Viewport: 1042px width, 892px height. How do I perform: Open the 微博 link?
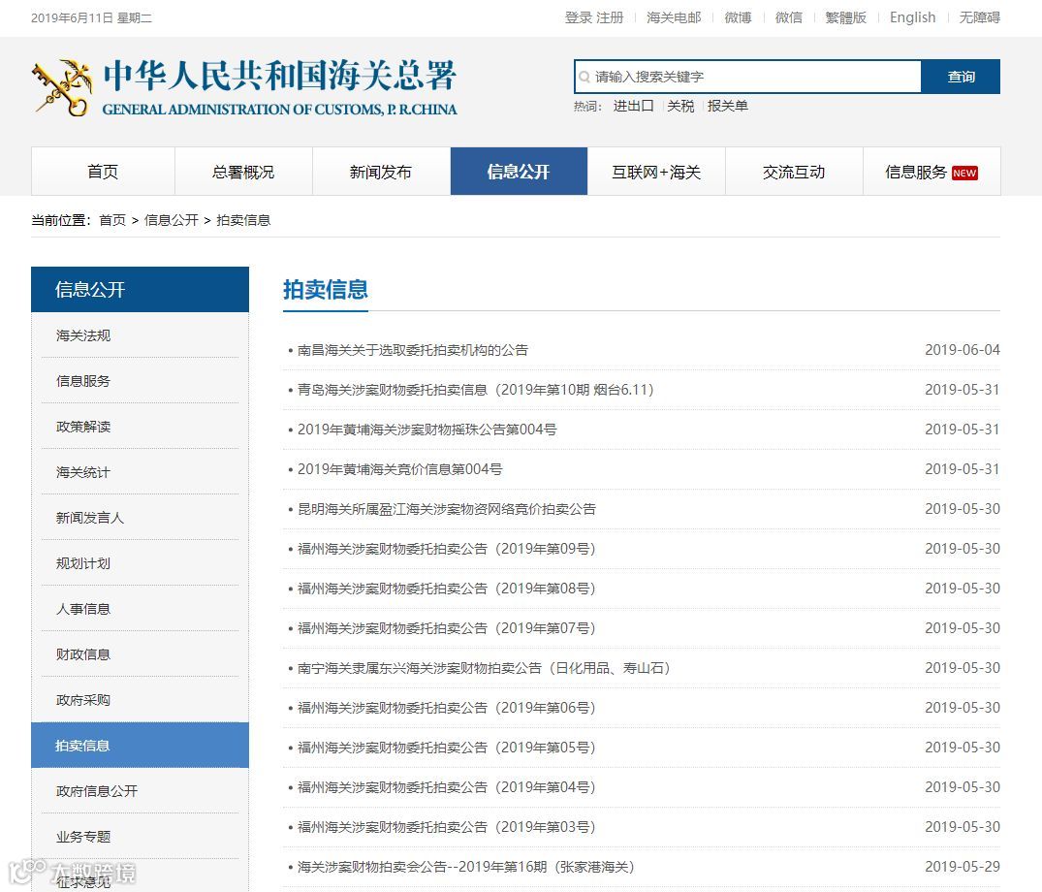[x=738, y=18]
